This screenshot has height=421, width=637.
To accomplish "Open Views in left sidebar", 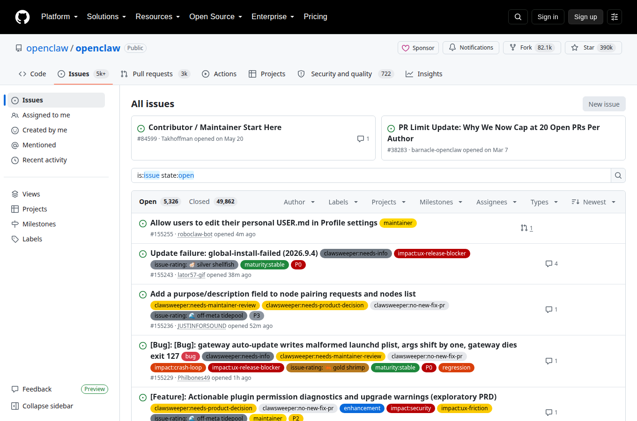I will pyautogui.click(x=56, y=194).
